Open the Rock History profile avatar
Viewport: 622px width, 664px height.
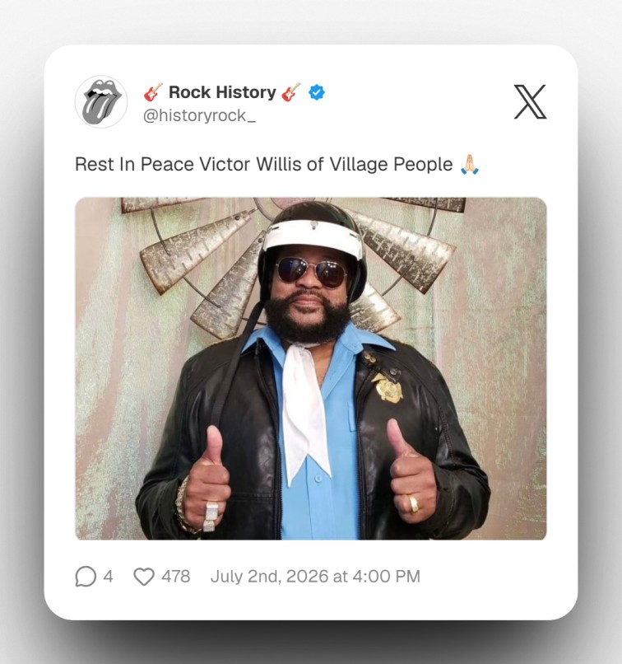pos(101,101)
